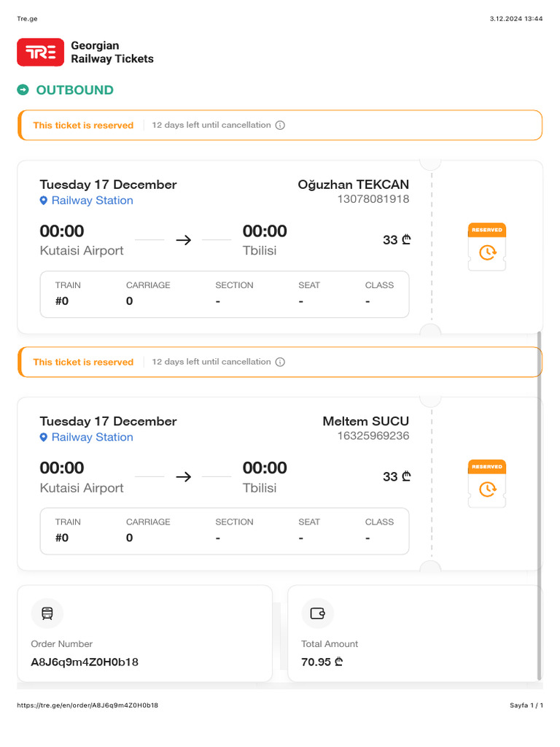
Task: Click passenger name Oğuzhan TEKCAN
Action: [x=354, y=185]
